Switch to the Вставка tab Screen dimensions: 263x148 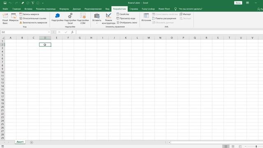click(x=28, y=9)
